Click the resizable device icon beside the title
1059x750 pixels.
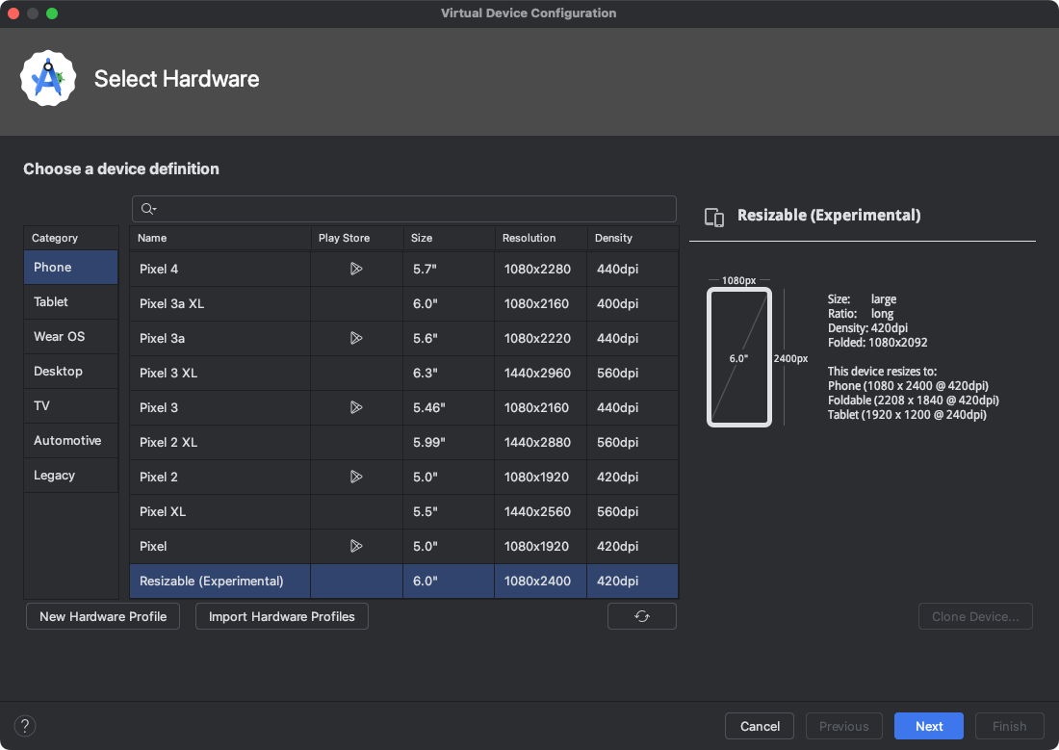[x=713, y=218]
